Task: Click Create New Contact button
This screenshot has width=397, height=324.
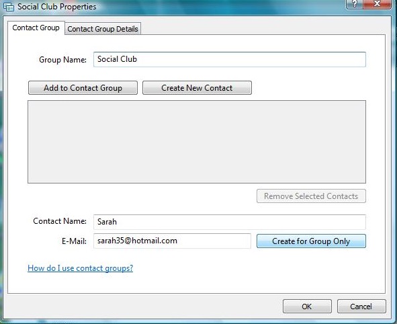Action: (x=197, y=88)
